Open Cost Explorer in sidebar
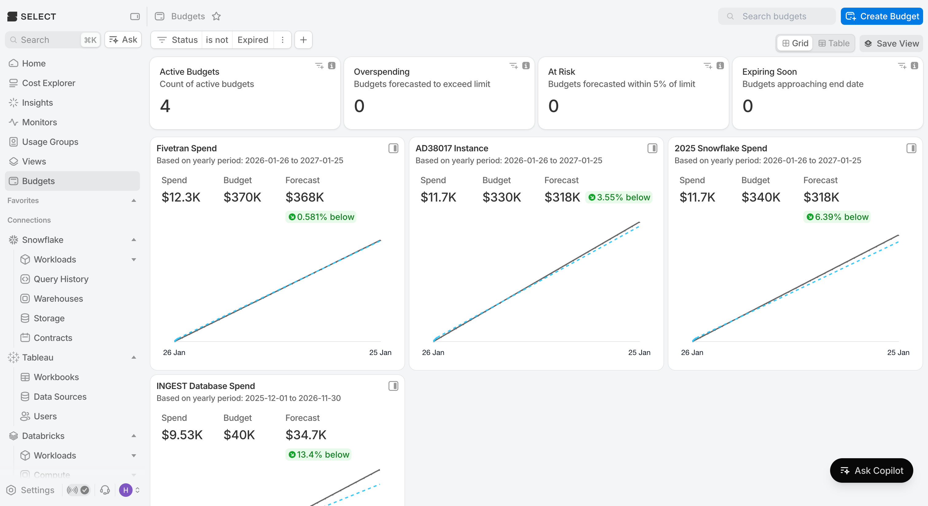 tap(48, 83)
